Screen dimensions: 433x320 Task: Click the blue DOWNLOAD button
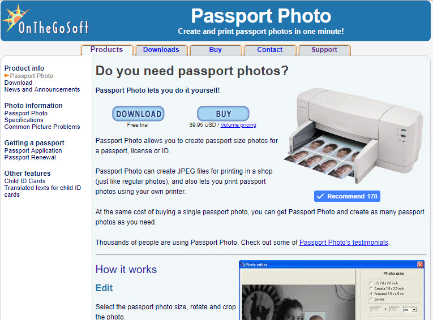138,114
